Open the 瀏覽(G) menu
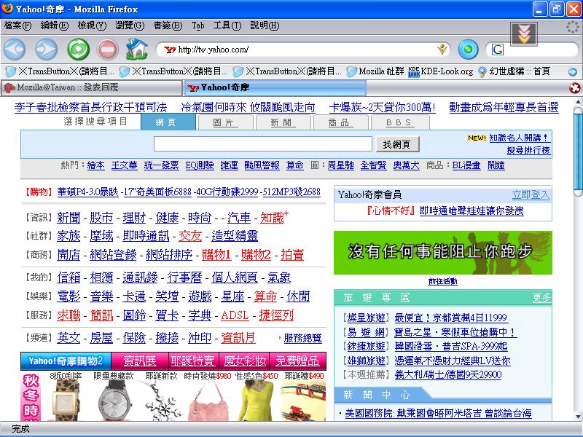 [130, 25]
